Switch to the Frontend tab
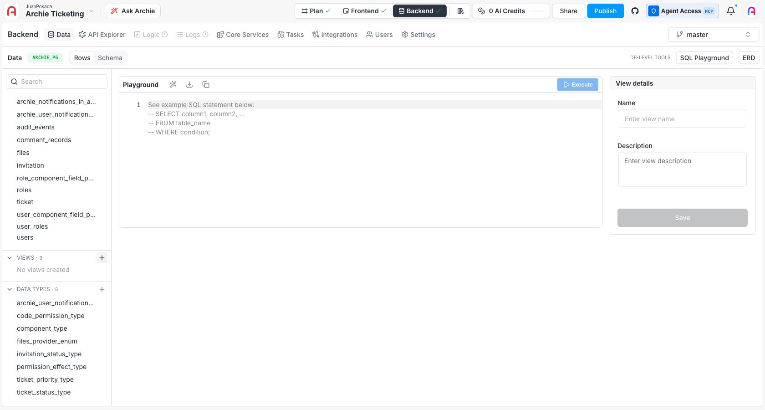765x410 pixels. click(x=364, y=11)
